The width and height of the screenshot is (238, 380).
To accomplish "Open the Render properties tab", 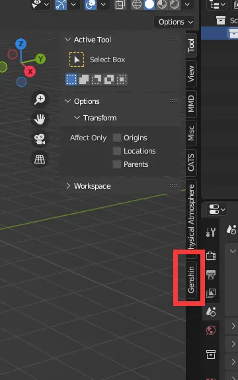I will [x=211, y=256].
